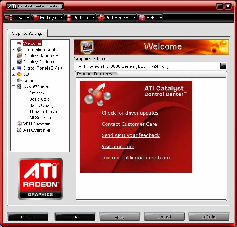Expand the 3D tree node
Image resolution: width=237 pixels, height=227 pixels.
(14, 74)
